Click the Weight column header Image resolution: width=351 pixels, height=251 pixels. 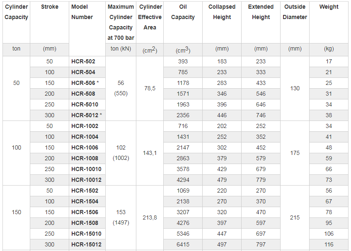click(x=329, y=7)
